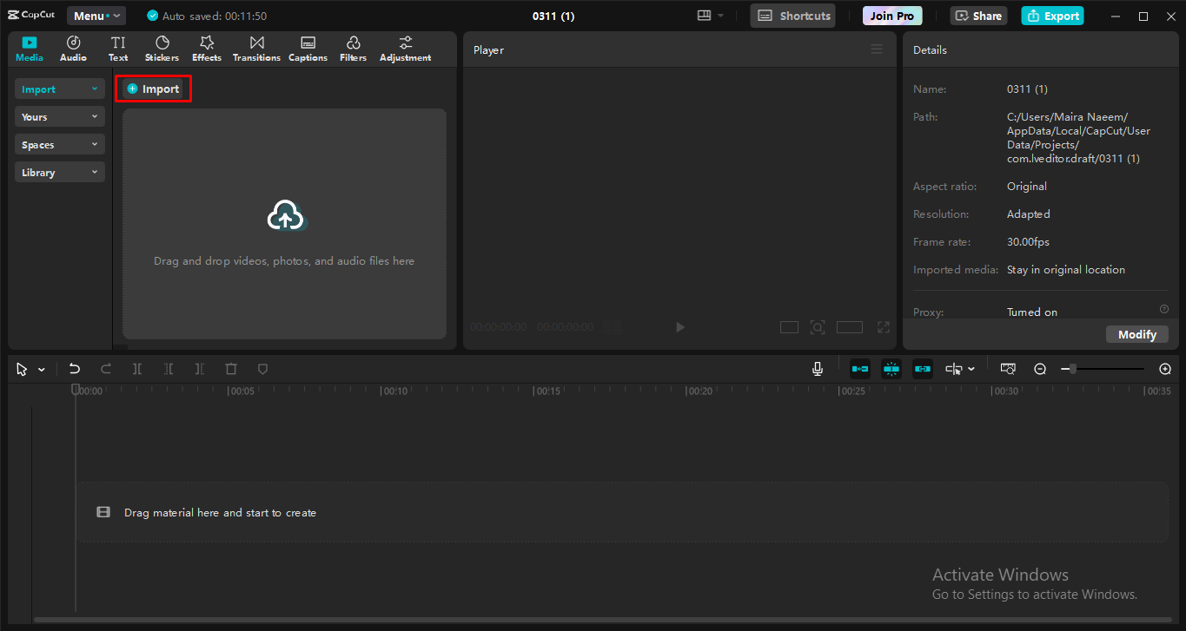This screenshot has height=631, width=1186.
Task: Open the selection tool mode dropdown arrow
Action: (x=42, y=370)
